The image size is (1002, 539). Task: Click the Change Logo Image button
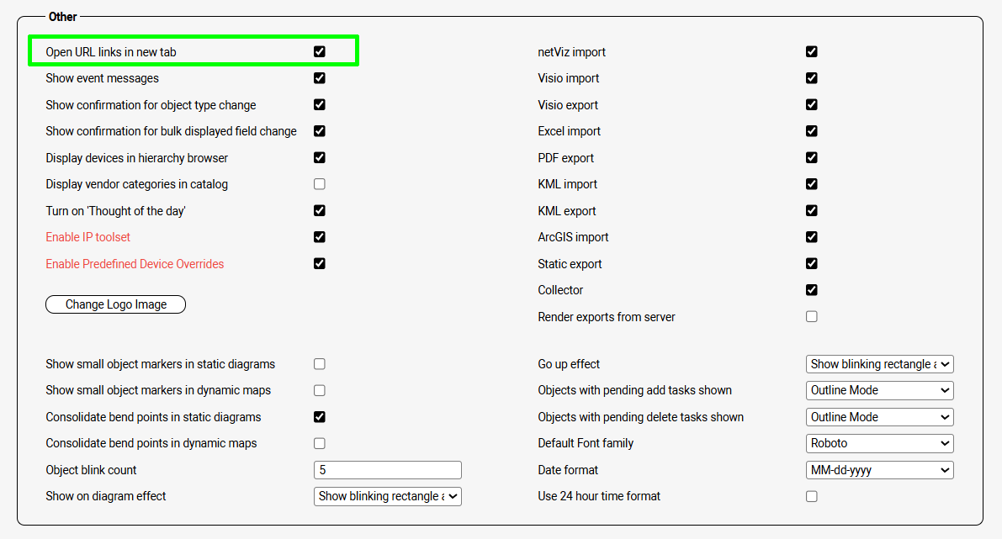coord(115,304)
